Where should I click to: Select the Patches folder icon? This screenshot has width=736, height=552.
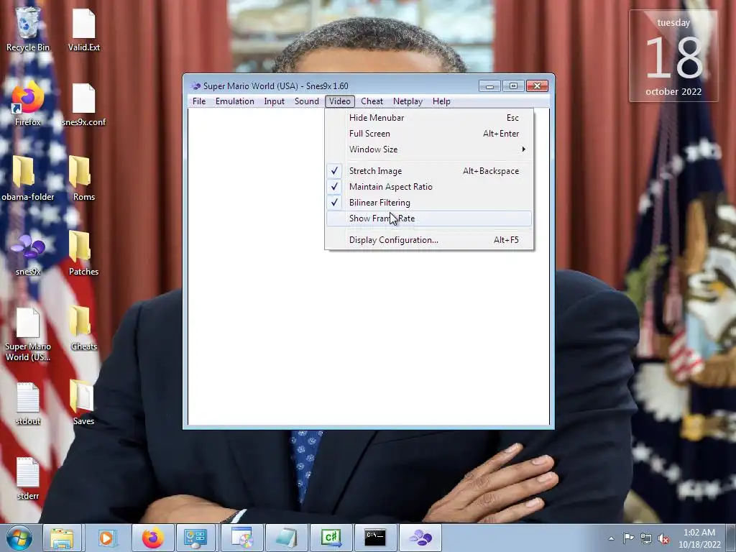pyautogui.click(x=83, y=252)
